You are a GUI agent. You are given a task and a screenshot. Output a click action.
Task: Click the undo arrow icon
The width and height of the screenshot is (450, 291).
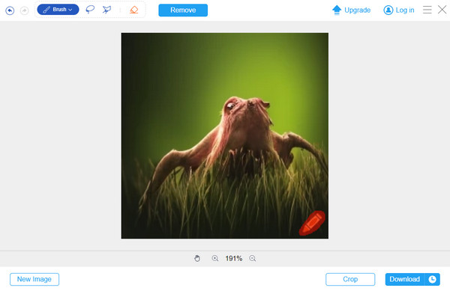pyautogui.click(x=10, y=10)
